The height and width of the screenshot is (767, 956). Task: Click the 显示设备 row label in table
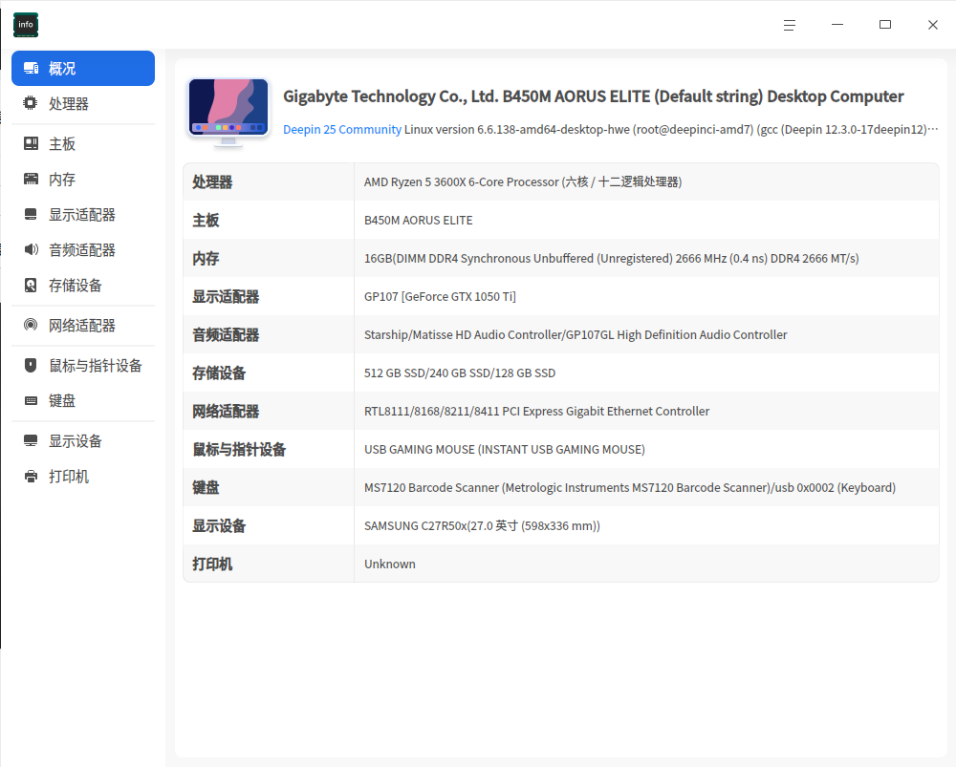[x=219, y=525]
